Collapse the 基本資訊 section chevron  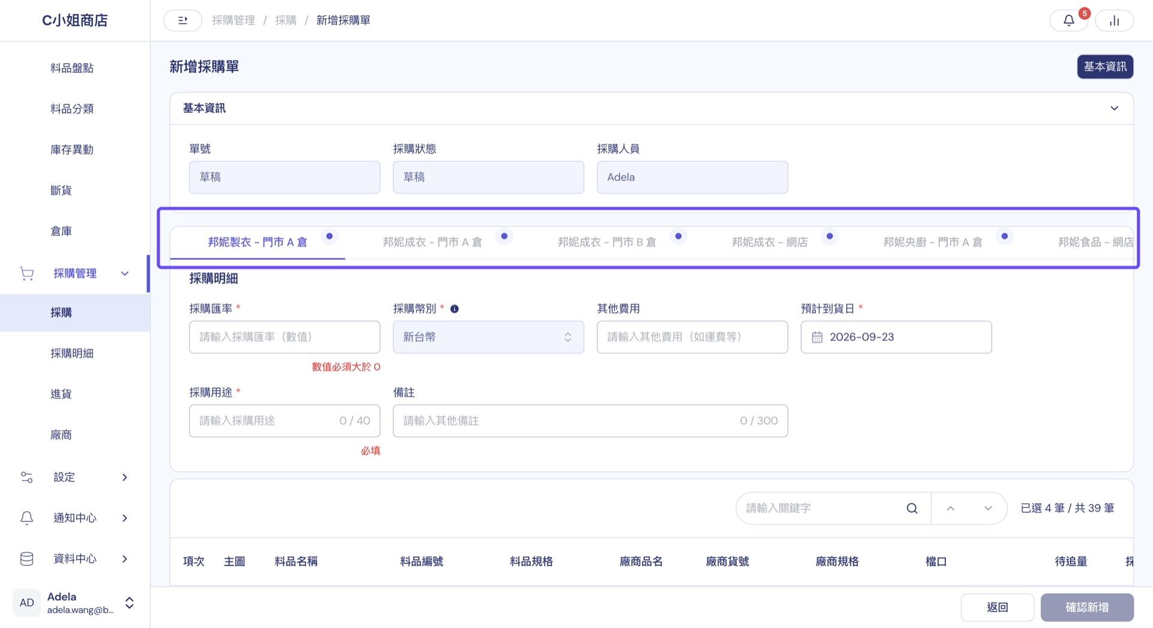(x=1114, y=109)
